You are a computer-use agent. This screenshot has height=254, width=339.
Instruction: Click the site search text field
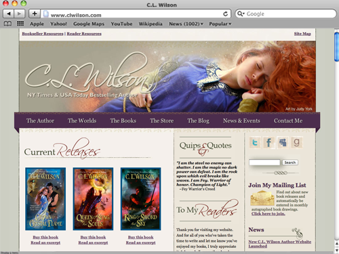pyautogui.click(x=264, y=163)
